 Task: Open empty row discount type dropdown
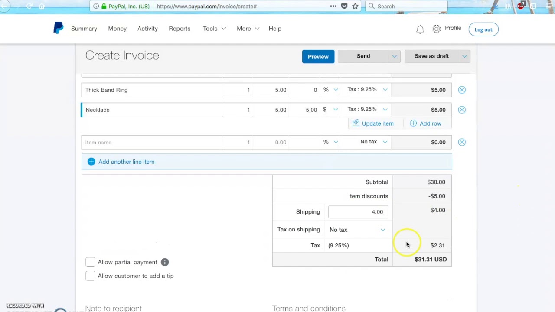(330, 142)
